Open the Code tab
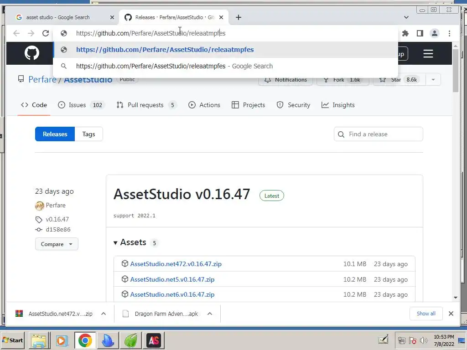 (34, 105)
